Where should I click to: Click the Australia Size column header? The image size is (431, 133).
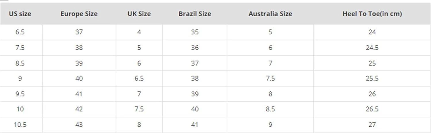point(270,14)
